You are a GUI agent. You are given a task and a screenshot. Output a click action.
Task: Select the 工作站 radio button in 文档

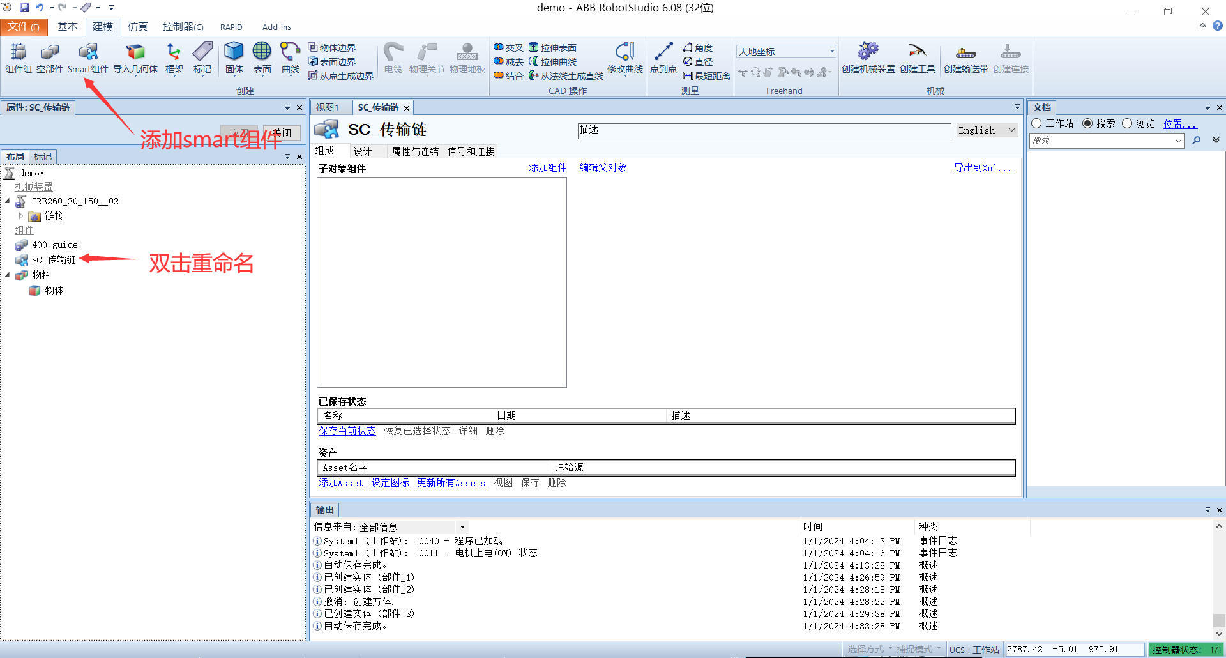pos(1036,123)
